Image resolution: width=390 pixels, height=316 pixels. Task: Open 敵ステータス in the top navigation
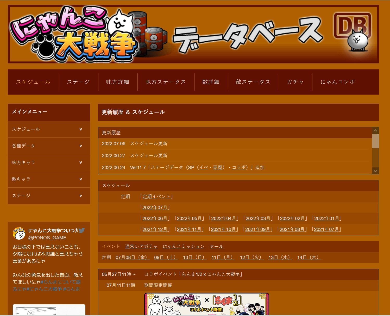[x=253, y=82]
